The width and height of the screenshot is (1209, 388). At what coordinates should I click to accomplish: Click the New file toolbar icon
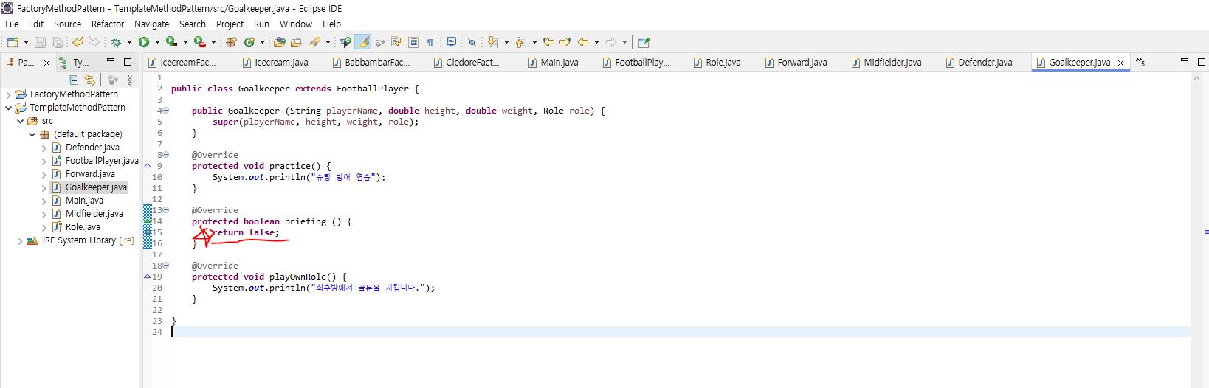(x=12, y=42)
